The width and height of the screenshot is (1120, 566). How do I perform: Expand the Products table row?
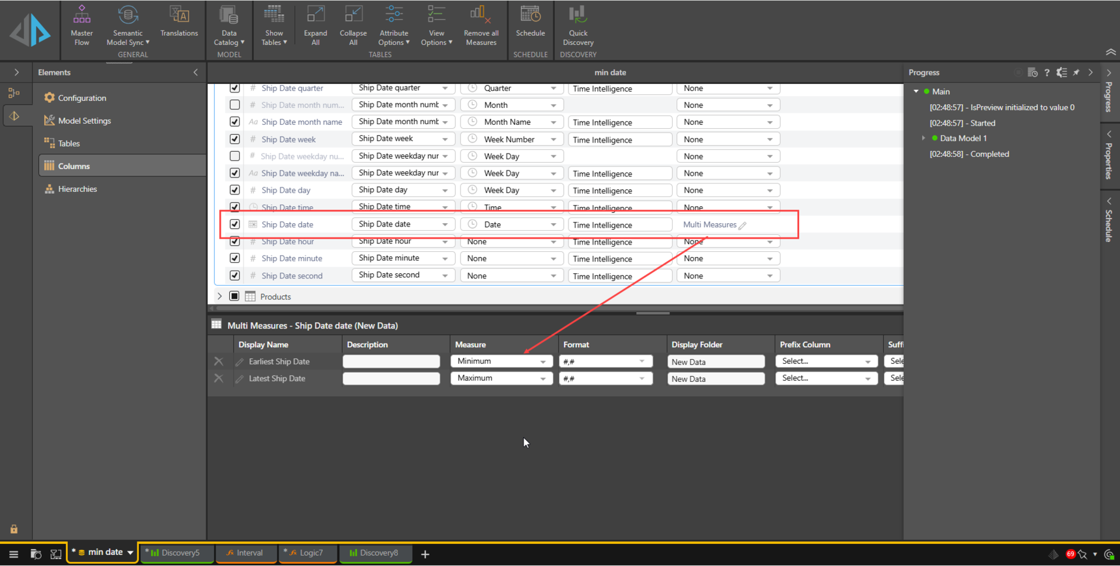pos(219,297)
